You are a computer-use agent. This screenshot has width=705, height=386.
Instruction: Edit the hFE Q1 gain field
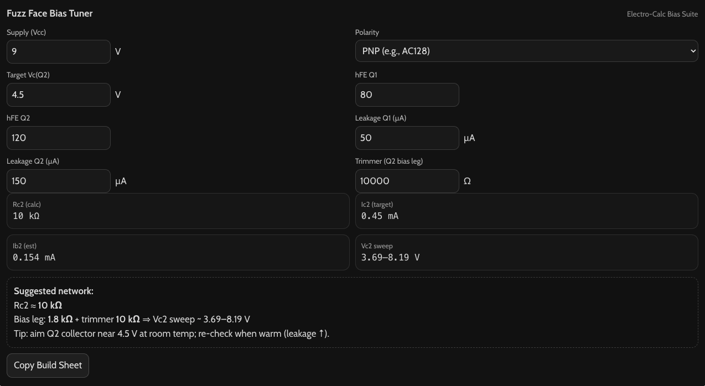click(x=407, y=95)
